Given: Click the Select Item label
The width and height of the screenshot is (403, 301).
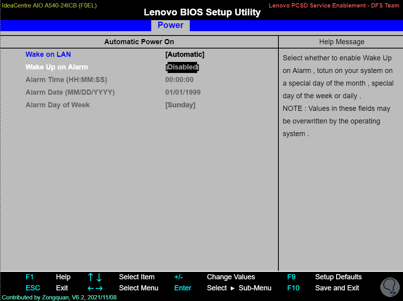Looking at the screenshot, I should 137,277.
